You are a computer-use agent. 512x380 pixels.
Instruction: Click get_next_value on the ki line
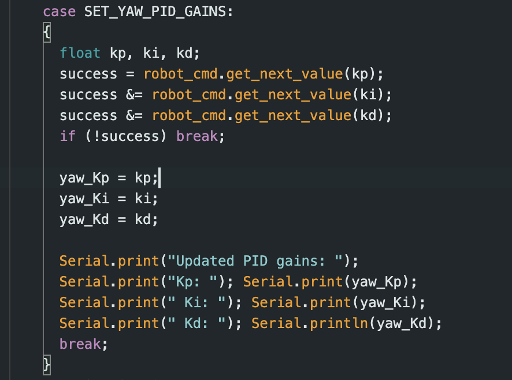pyautogui.click(x=293, y=95)
